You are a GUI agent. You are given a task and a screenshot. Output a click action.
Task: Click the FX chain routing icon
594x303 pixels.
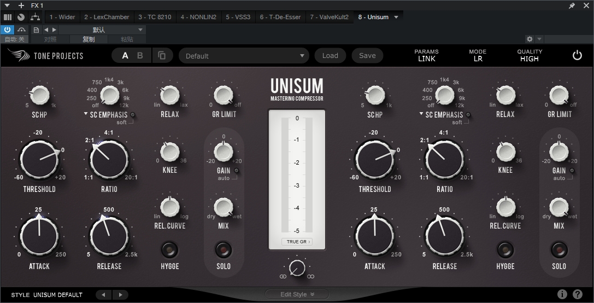point(35,17)
